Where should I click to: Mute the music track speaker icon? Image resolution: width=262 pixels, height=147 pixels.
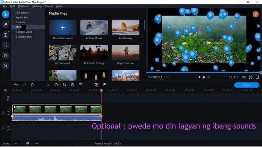pos(8,127)
